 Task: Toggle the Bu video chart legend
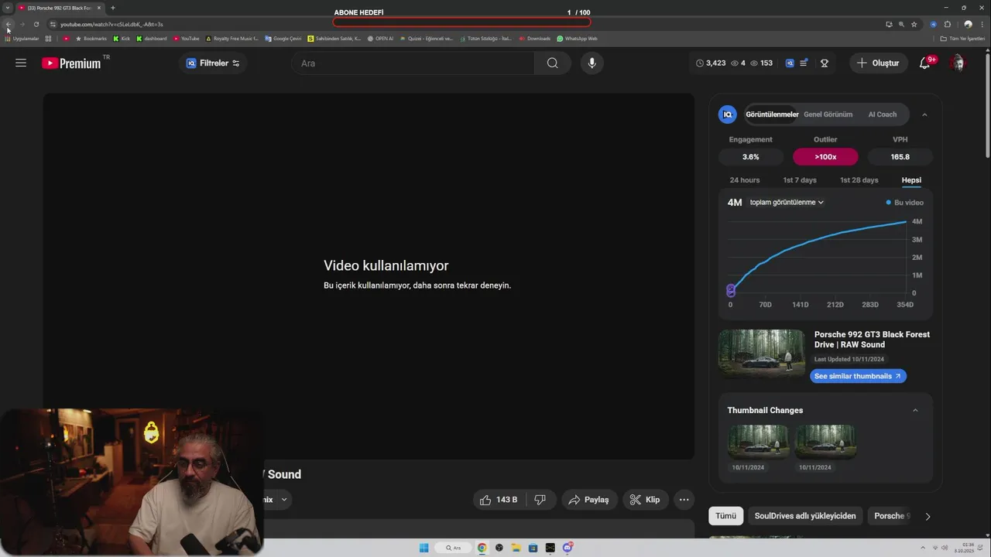[904, 203]
